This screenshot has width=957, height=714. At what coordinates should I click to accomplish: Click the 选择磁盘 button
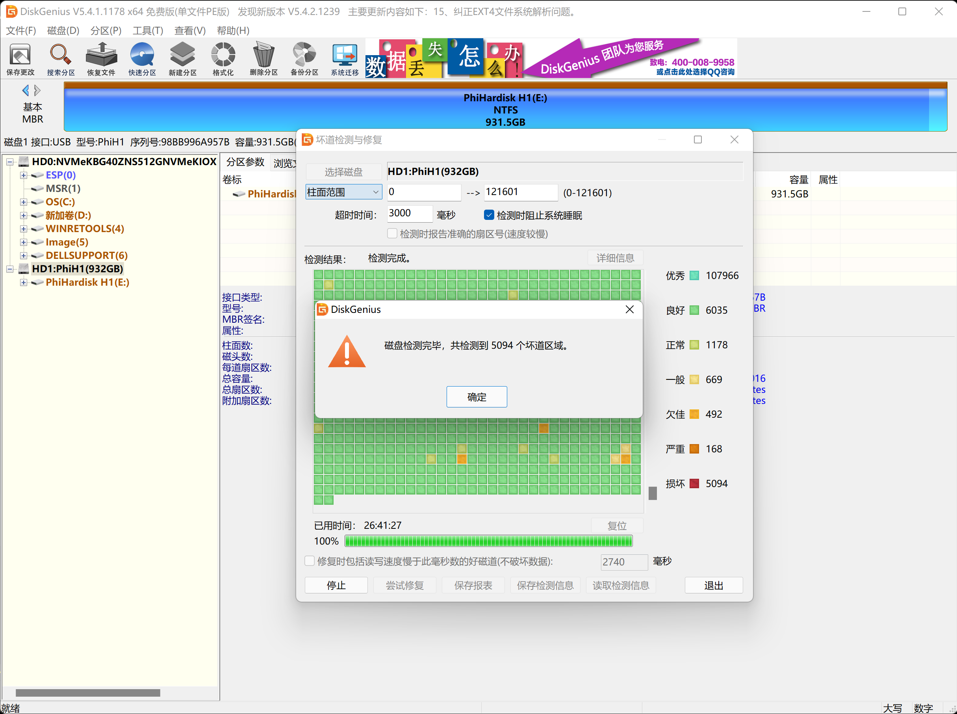point(343,172)
